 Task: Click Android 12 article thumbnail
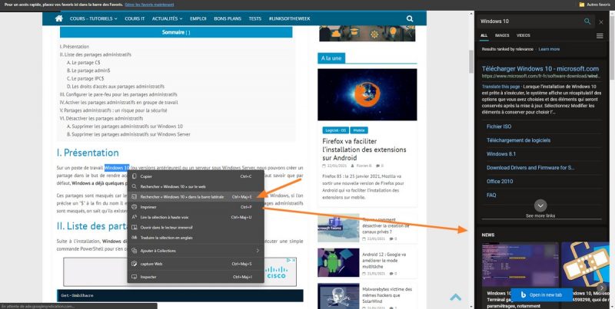tap(338, 262)
